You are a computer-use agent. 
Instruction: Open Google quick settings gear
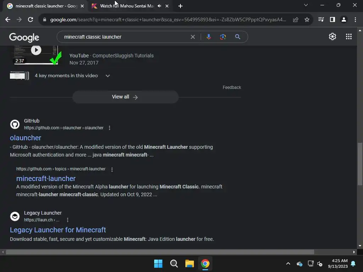point(333,36)
